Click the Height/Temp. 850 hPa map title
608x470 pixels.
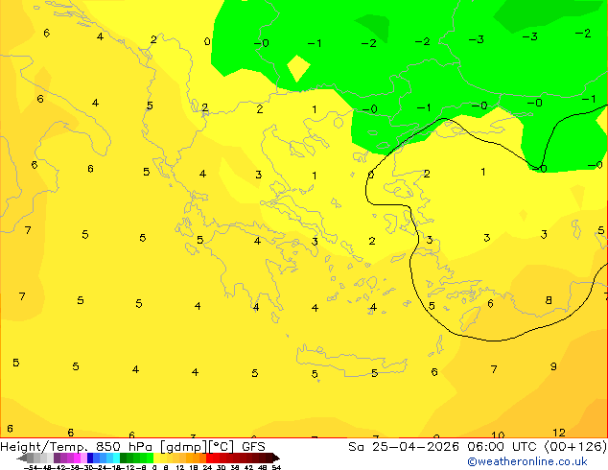pos(132,446)
